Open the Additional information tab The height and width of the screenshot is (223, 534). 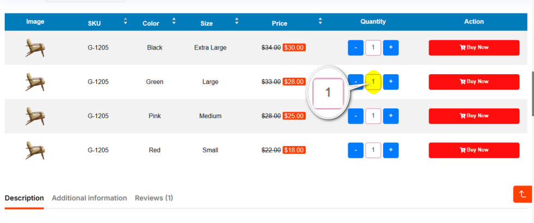click(x=89, y=198)
